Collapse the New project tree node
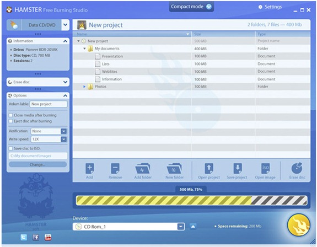Image resolution: width=317 pixels, height=247 pixels. pos(78,41)
